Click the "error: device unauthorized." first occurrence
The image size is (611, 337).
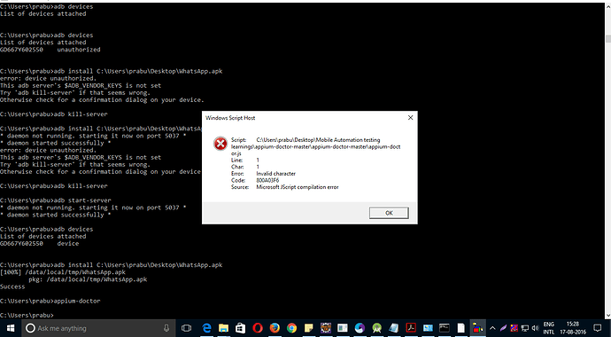(49, 78)
